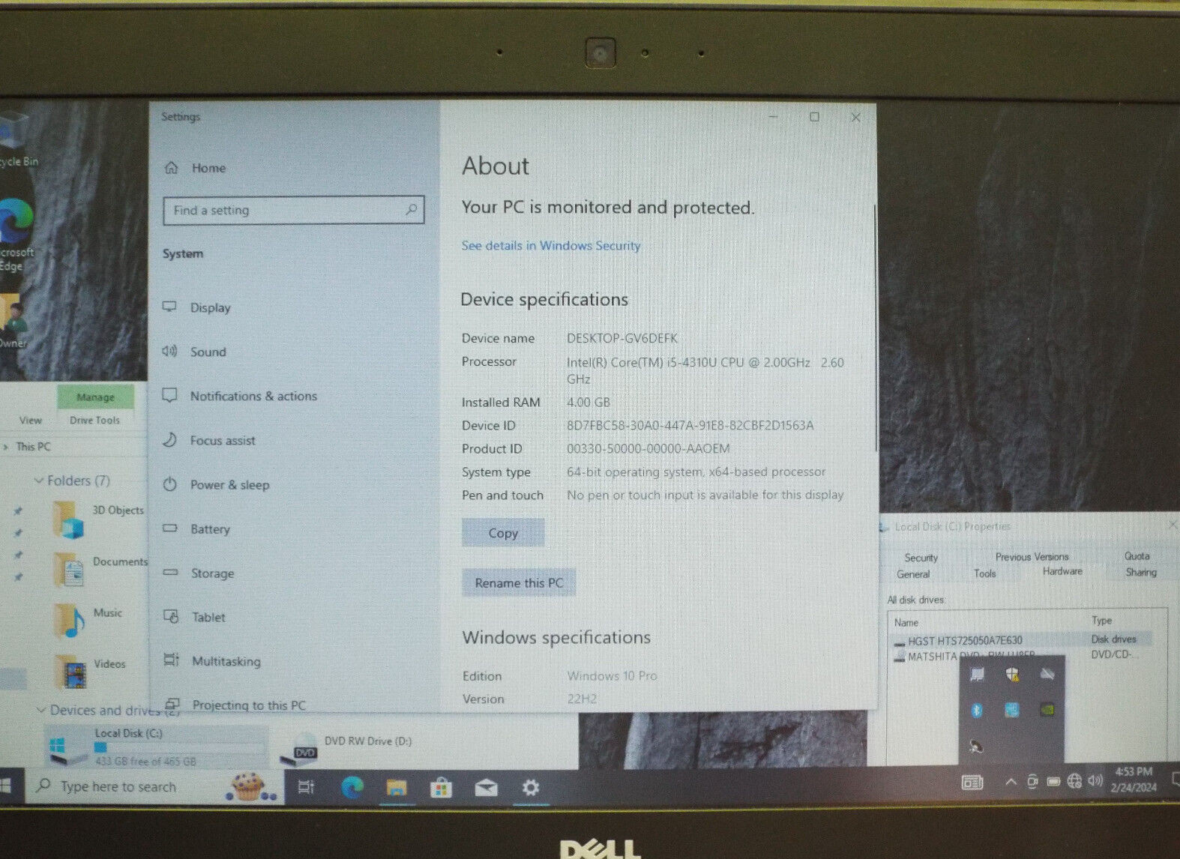Collapse the Folders (7) group
The width and height of the screenshot is (1180, 859).
(x=39, y=480)
